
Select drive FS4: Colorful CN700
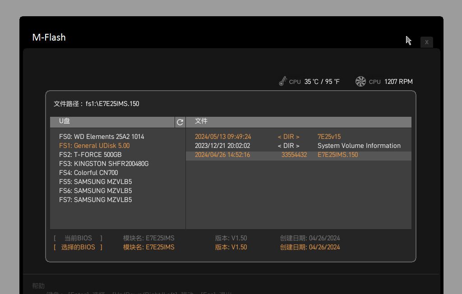(88, 173)
